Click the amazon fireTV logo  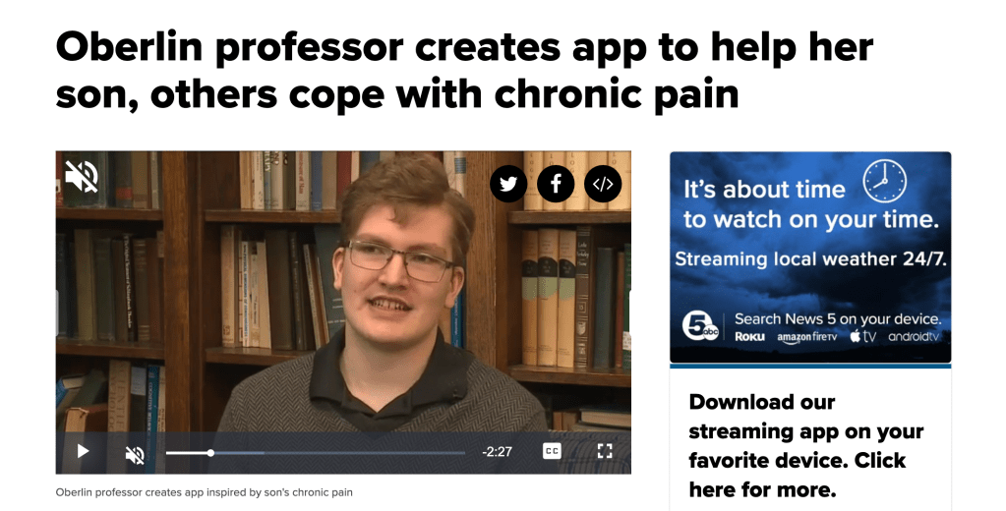pos(807,337)
